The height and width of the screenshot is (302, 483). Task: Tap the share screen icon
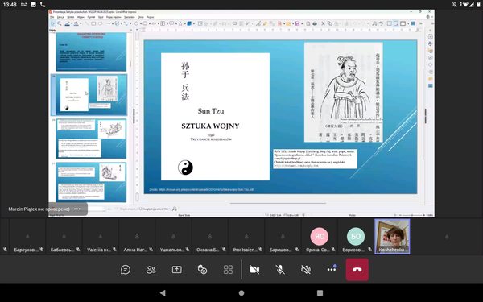(177, 270)
